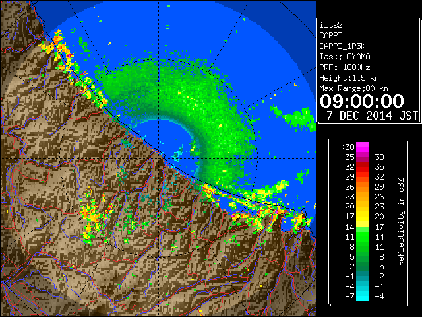Pick the purple 35–38 dBZ swatch
The width and height of the screenshot is (422, 317).
click(363, 157)
